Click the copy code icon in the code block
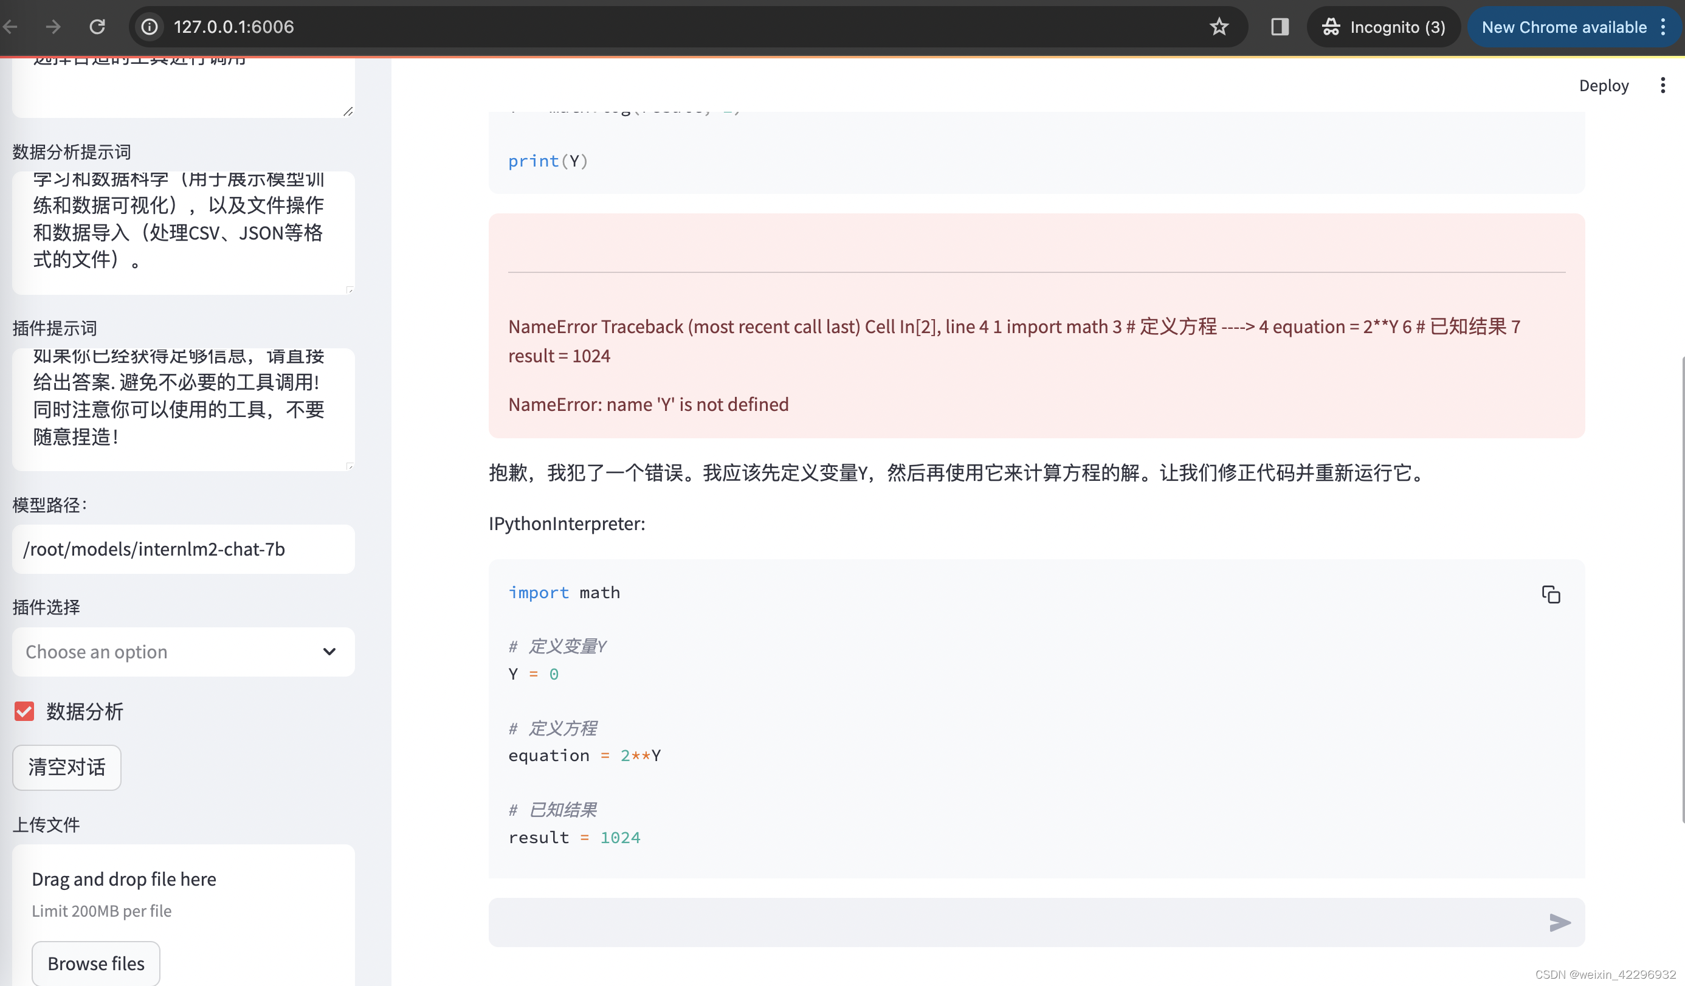Viewport: 1685px width, 986px height. tap(1551, 595)
